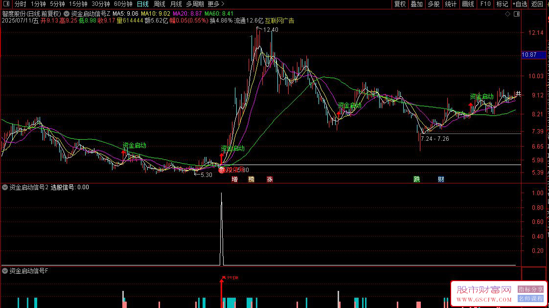
Task: Switch to 分时 intraday view
Action: pyautogui.click(x=21, y=4)
